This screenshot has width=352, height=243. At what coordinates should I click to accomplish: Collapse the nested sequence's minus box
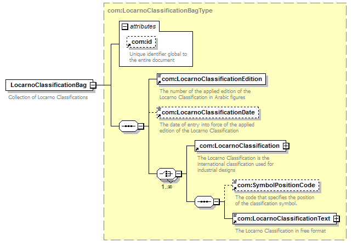[217, 201]
